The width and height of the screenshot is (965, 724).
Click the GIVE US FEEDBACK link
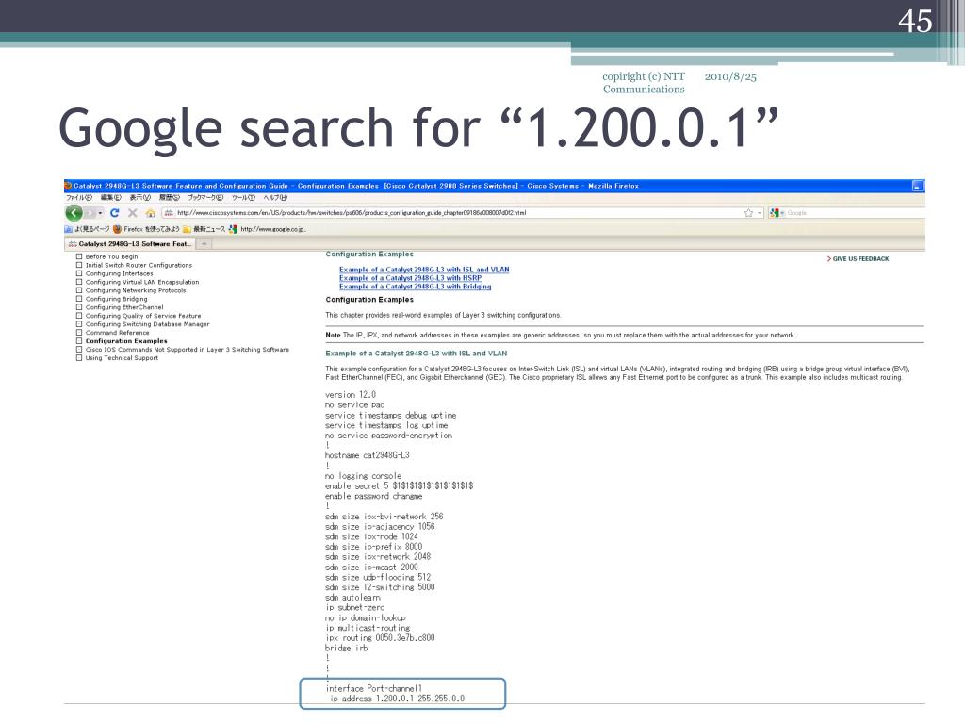coord(858,259)
